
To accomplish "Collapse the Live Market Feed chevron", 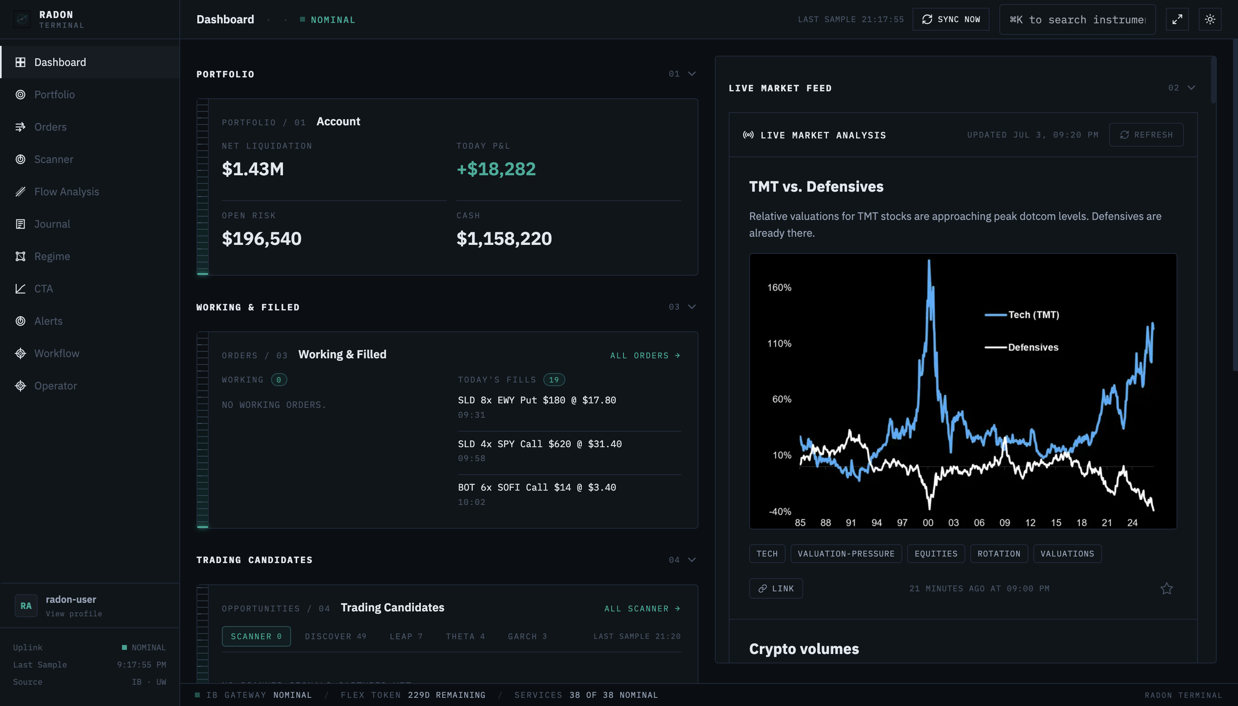I will [1191, 87].
